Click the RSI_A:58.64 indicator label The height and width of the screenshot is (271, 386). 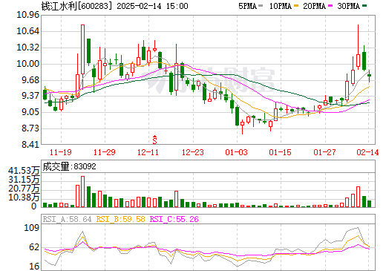(67, 219)
